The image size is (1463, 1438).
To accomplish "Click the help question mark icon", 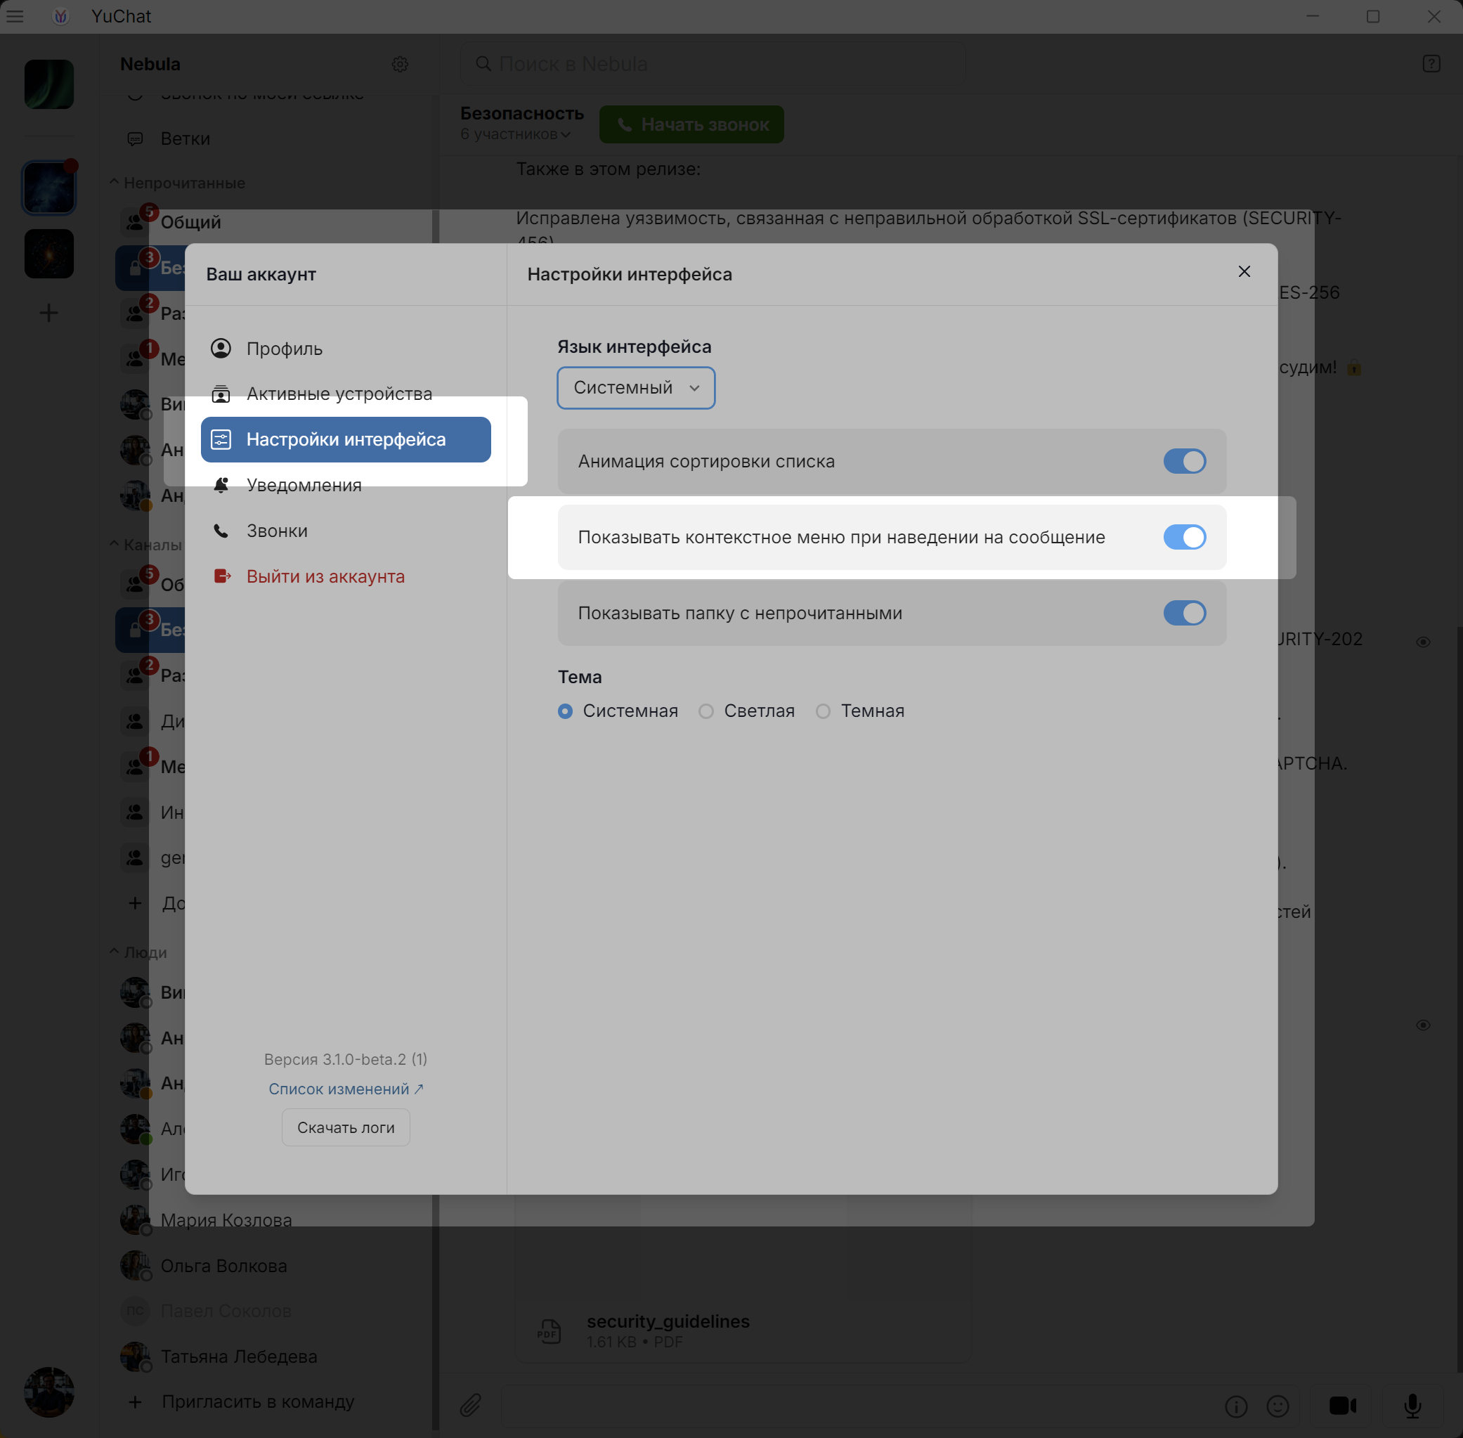I will coord(1431,64).
